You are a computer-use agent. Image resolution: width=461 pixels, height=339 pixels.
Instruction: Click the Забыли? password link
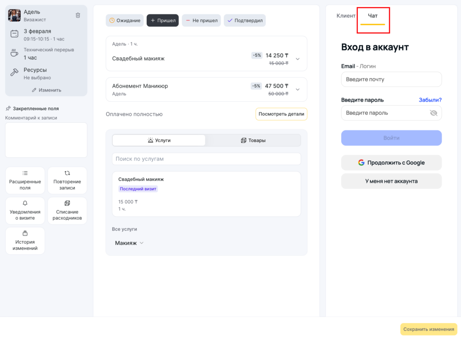pyautogui.click(x=430, y=100)
